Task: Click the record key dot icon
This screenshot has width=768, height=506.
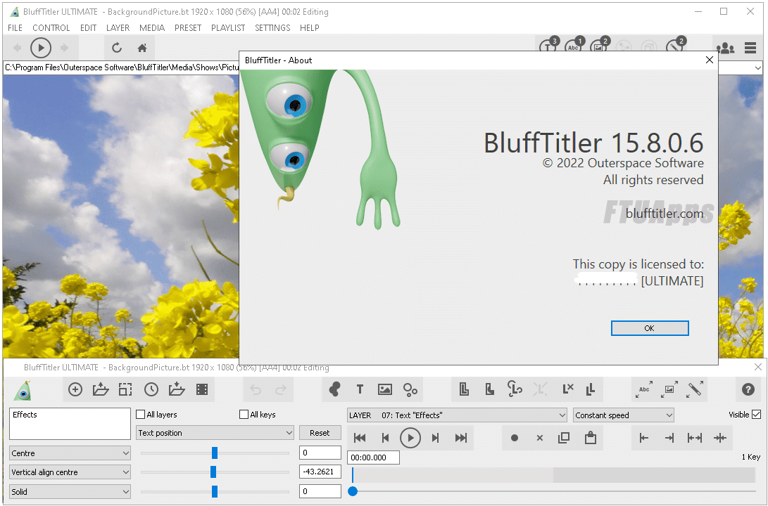Action: (515, 438)
